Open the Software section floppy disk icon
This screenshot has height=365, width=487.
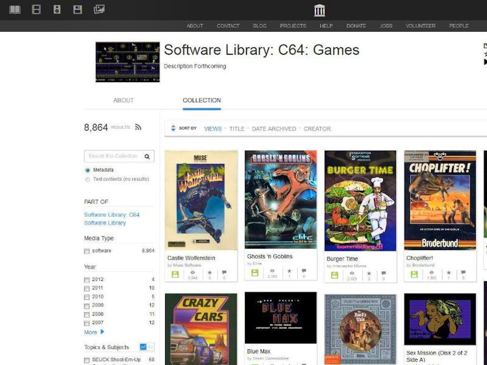[77, 10]
